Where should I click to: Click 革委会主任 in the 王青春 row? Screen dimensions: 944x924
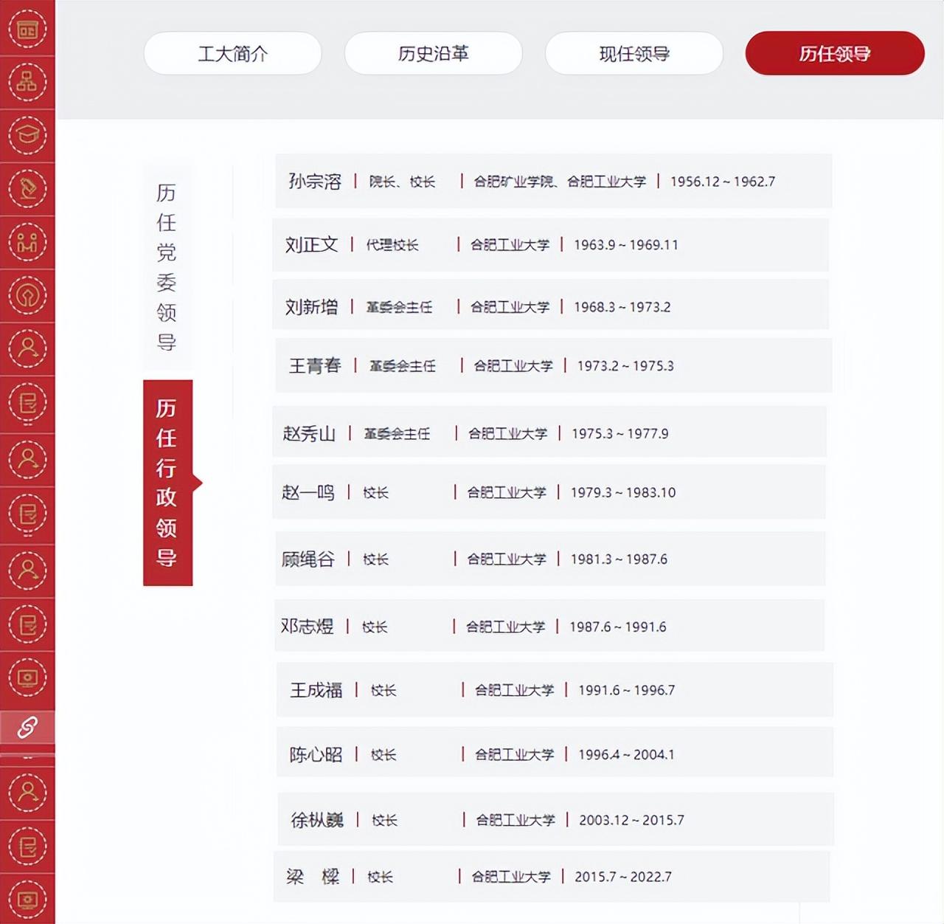pyautogui.click(x=403, y=366)
